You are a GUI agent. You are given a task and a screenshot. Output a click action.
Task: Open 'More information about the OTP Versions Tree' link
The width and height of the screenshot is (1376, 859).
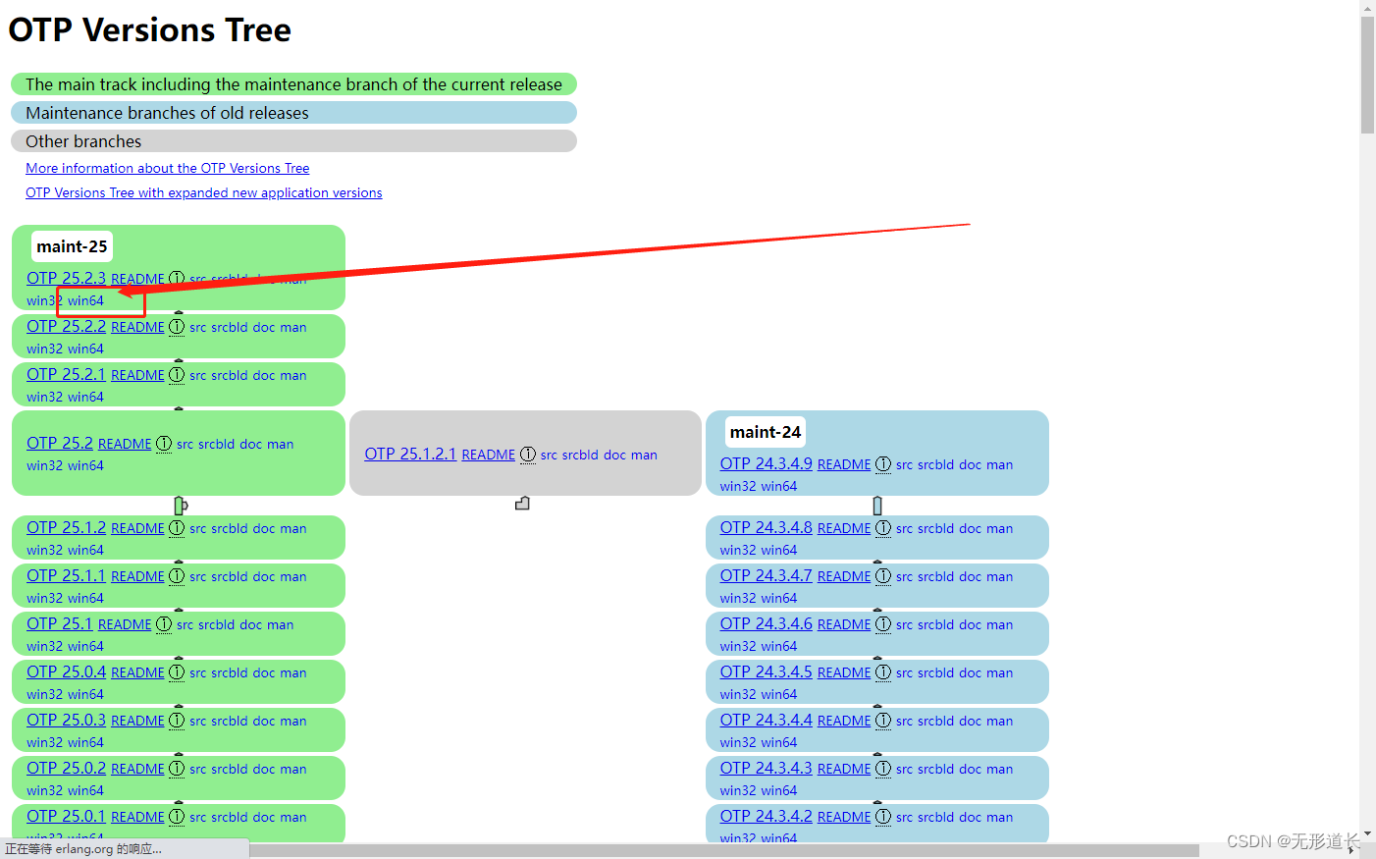168,168
